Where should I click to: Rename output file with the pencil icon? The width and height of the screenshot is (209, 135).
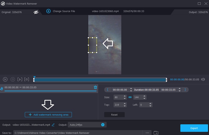coord(53,125)
